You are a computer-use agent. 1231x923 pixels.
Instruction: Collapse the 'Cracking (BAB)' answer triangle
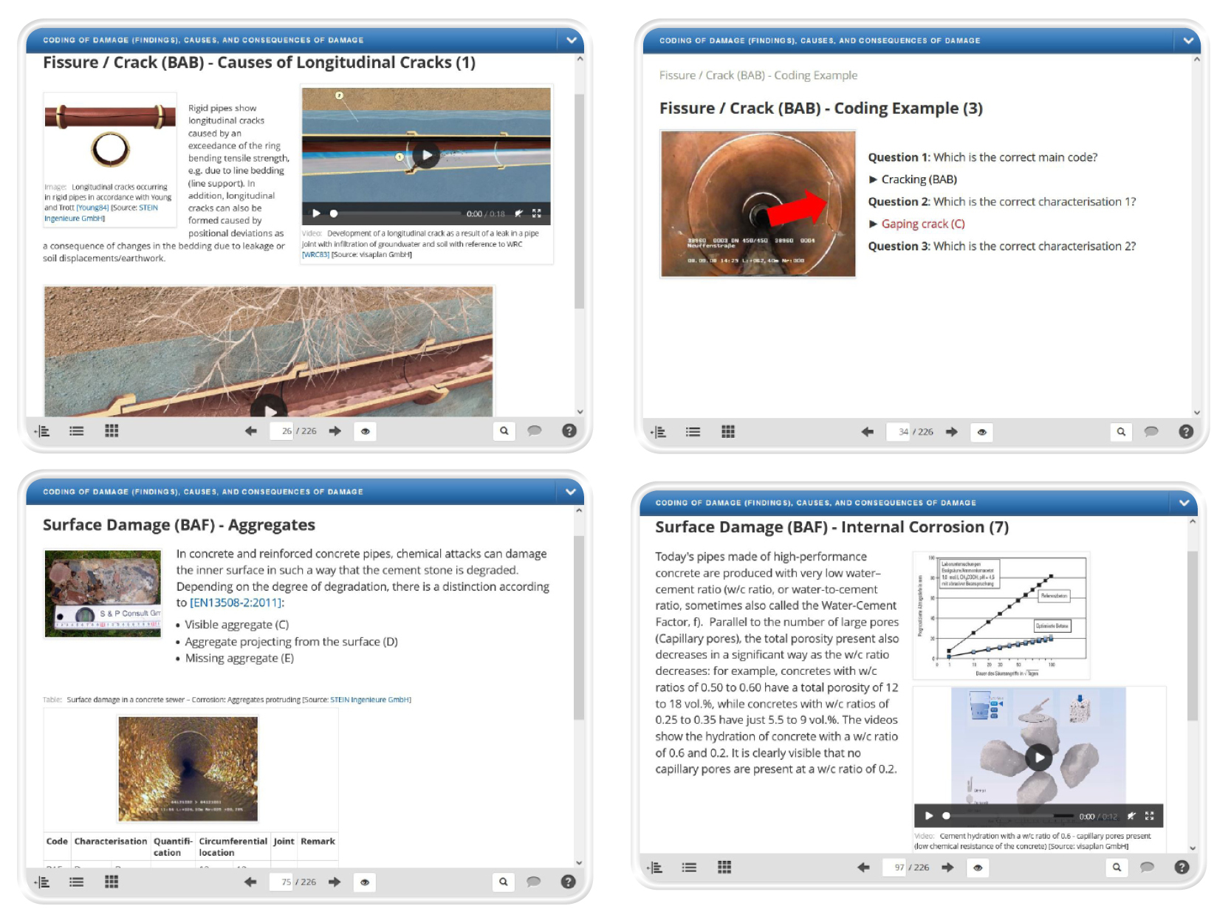[x=873, y=179]
